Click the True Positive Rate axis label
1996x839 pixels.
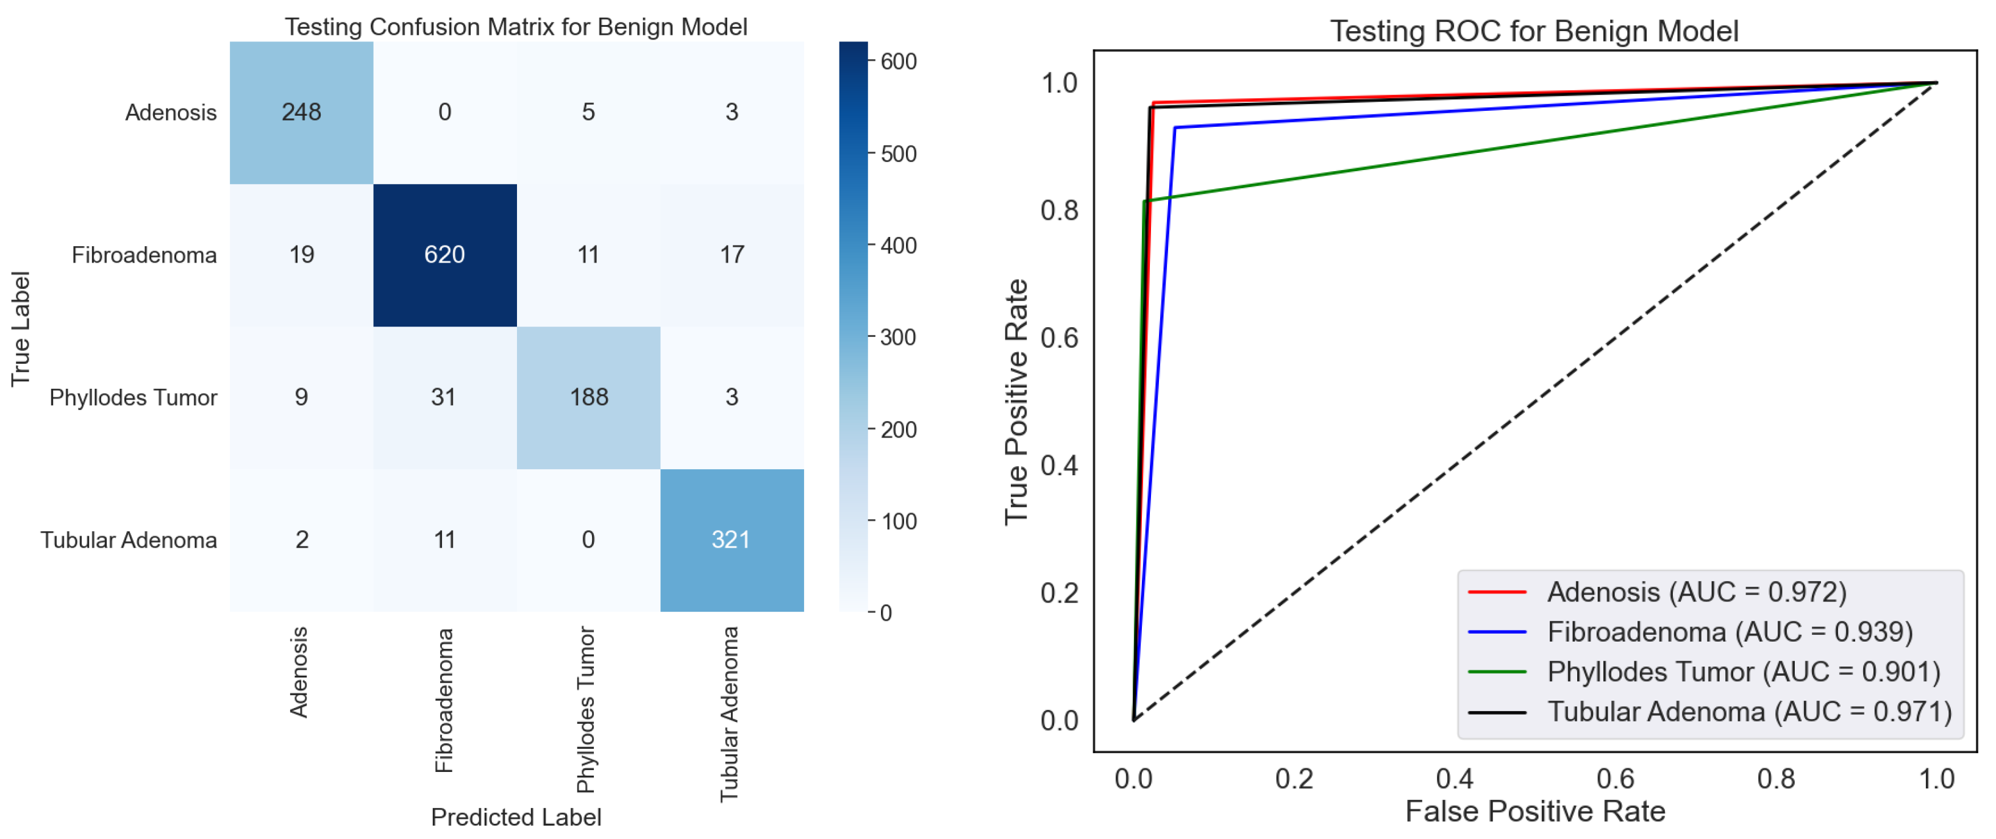[1017, 402]
